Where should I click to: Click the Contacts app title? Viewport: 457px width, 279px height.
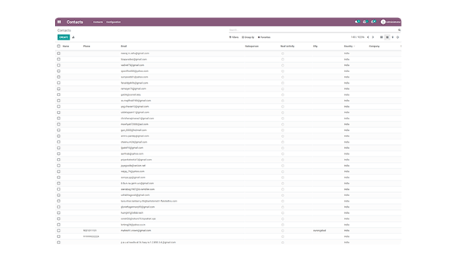click(74, 22)
